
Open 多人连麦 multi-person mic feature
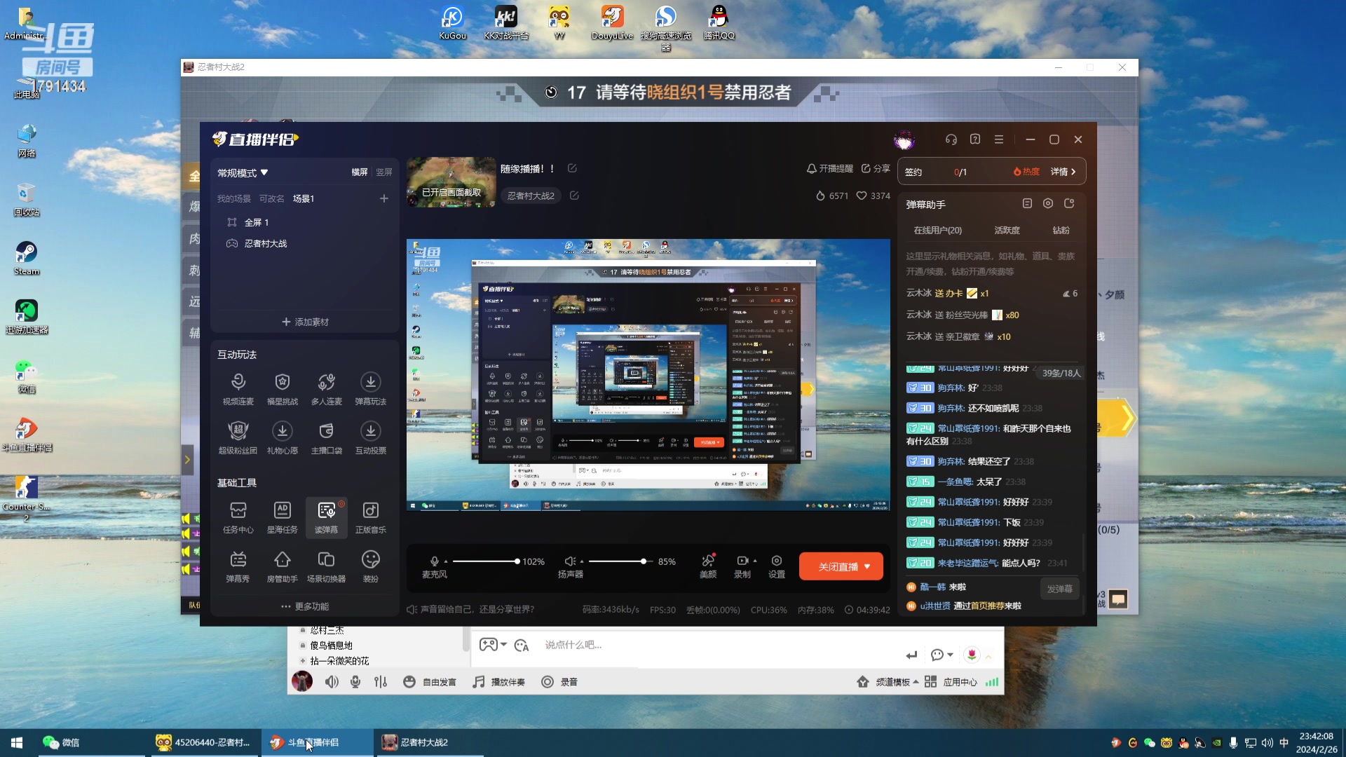tap(327, 389)
